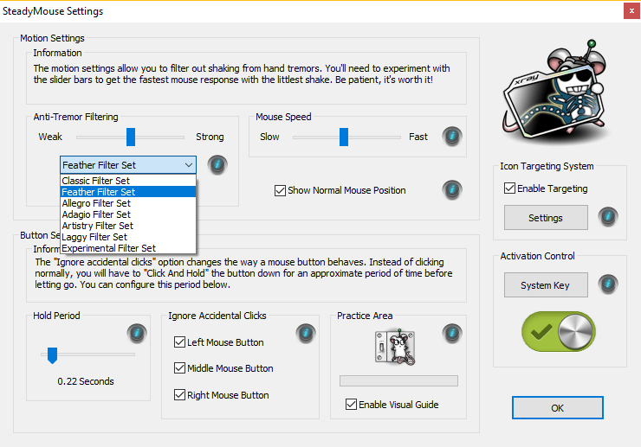Pick Adagio Filter Set from list
The width and height of the screenshot is (641, 447).
tap(96, 214)
